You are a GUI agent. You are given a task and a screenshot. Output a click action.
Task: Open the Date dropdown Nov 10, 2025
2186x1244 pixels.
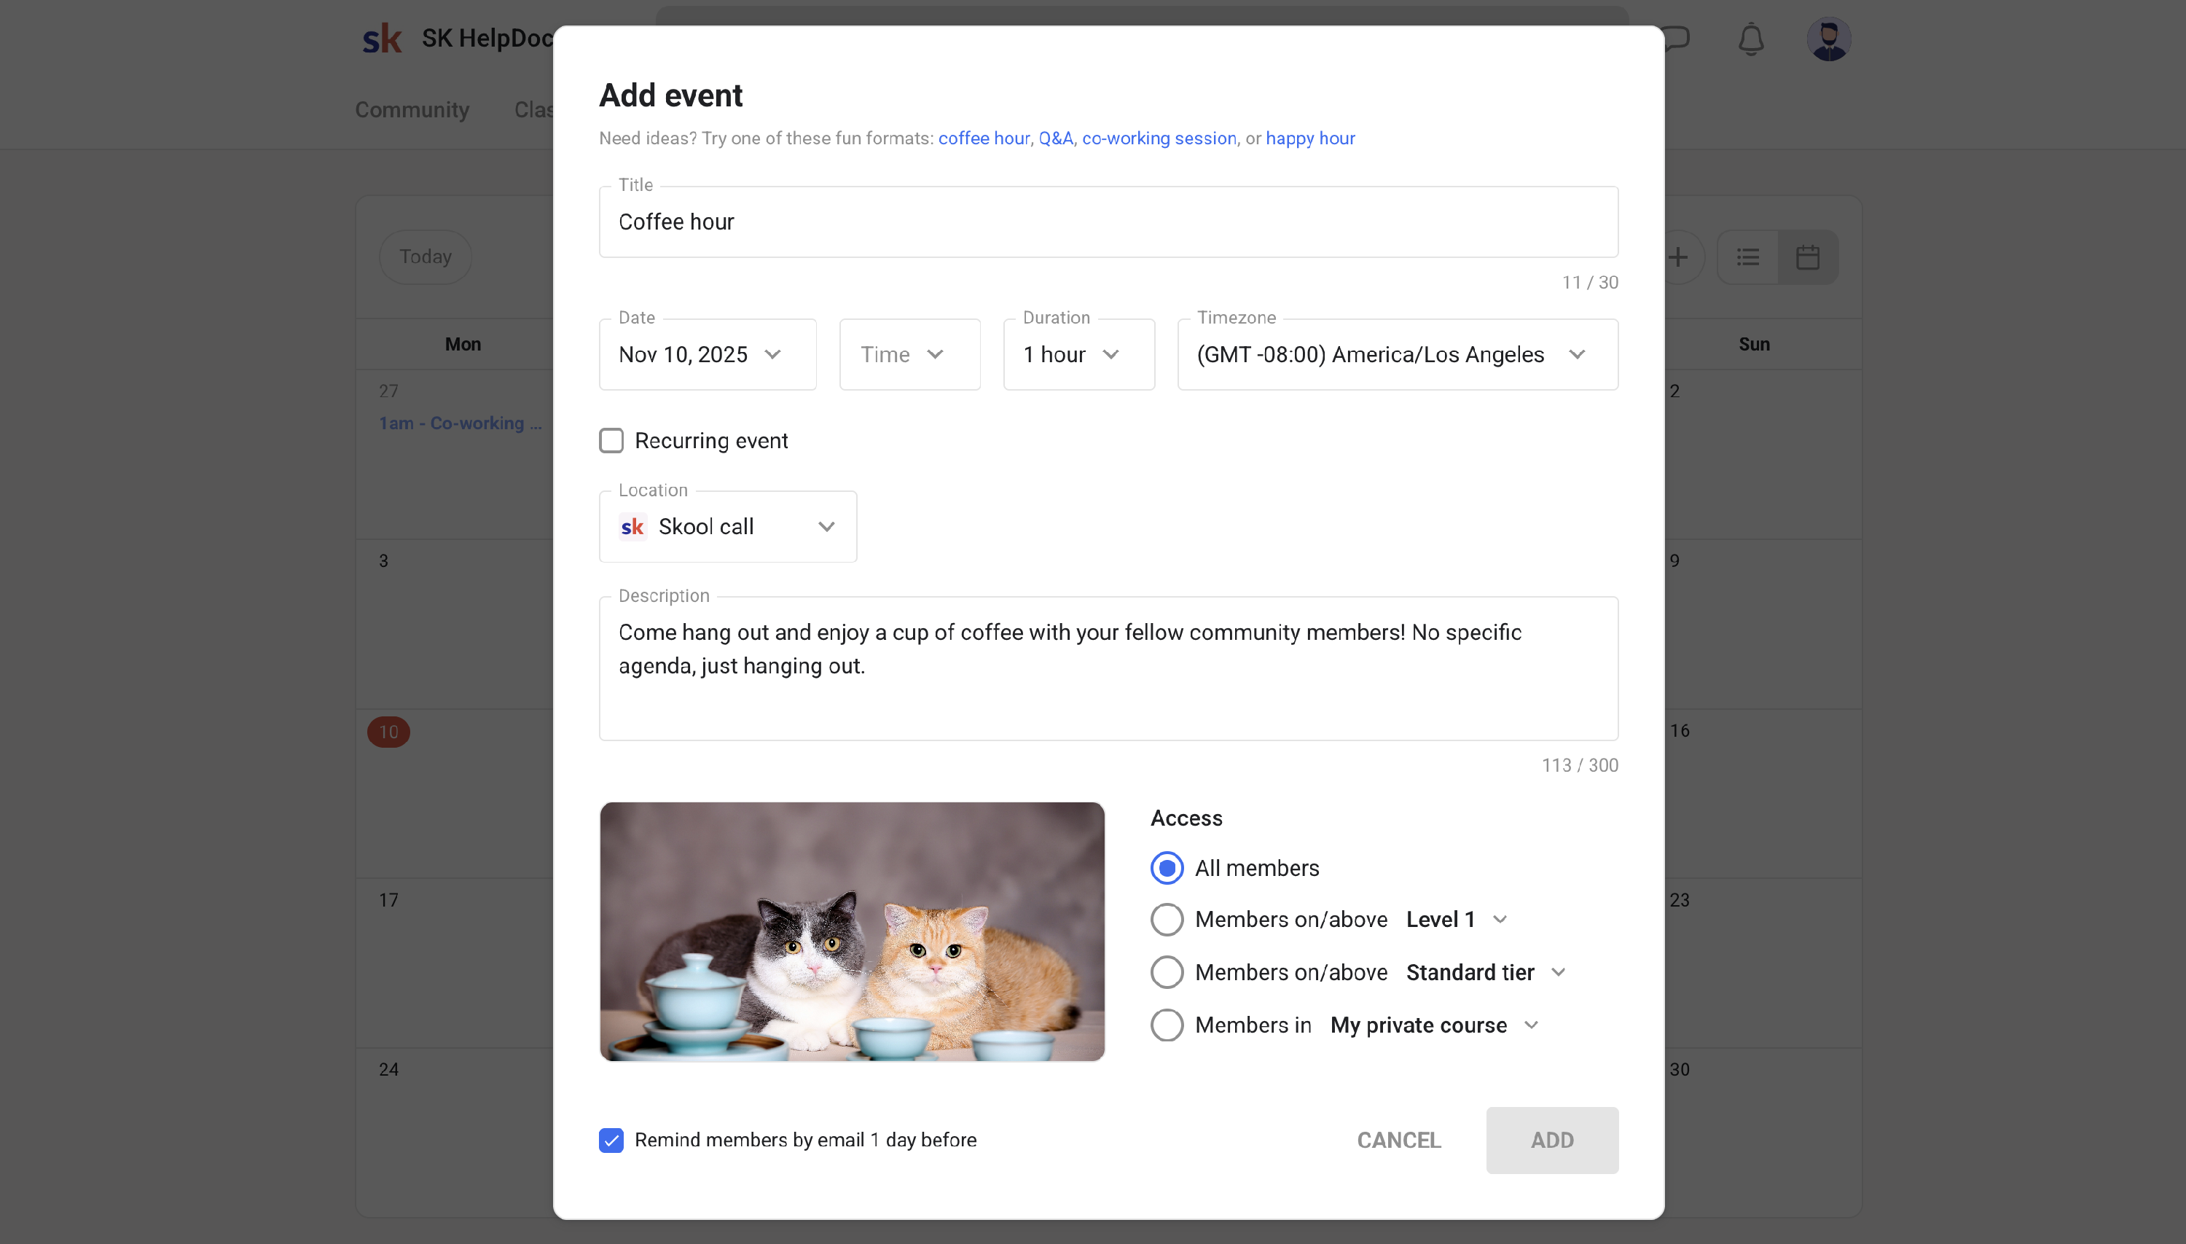point(708,355)
